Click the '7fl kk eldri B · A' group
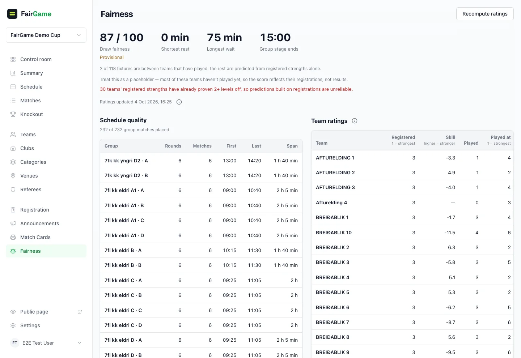 tap(123, 250)
